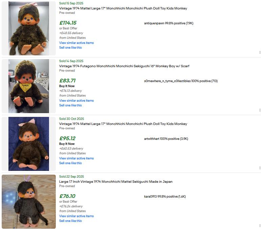This screenshot has height=229, width=261.
Task: View similar active items for £114.15 listing
Action: [76, 43]
